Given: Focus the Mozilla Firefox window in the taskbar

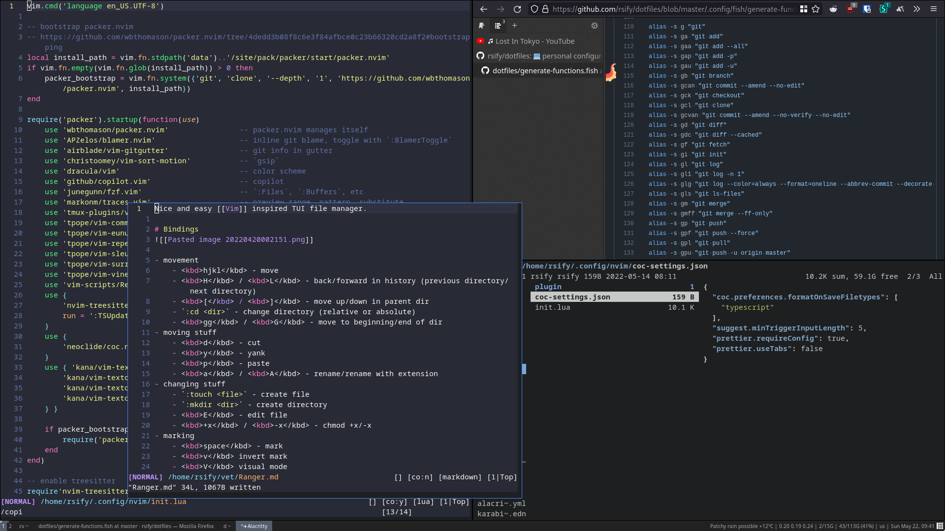Looking at the screenshot, I should pos(126,526).
